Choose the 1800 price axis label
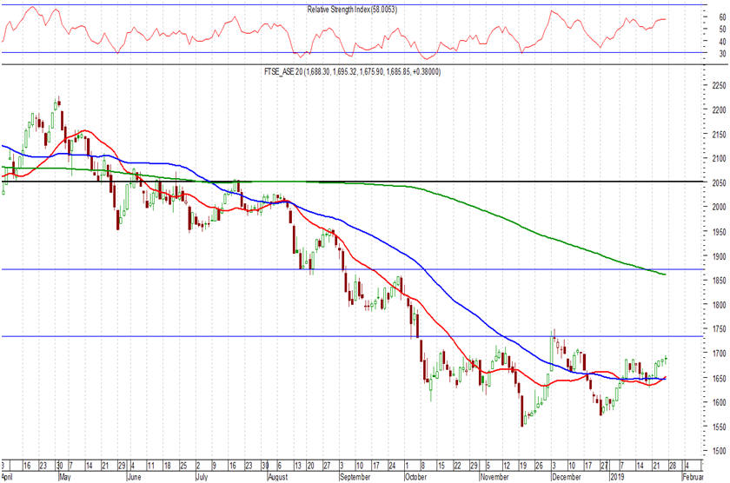 point(719,305)
